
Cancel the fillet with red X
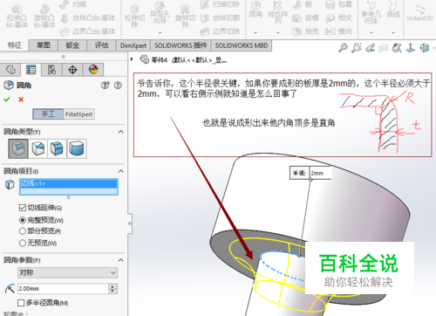[21, 100]
